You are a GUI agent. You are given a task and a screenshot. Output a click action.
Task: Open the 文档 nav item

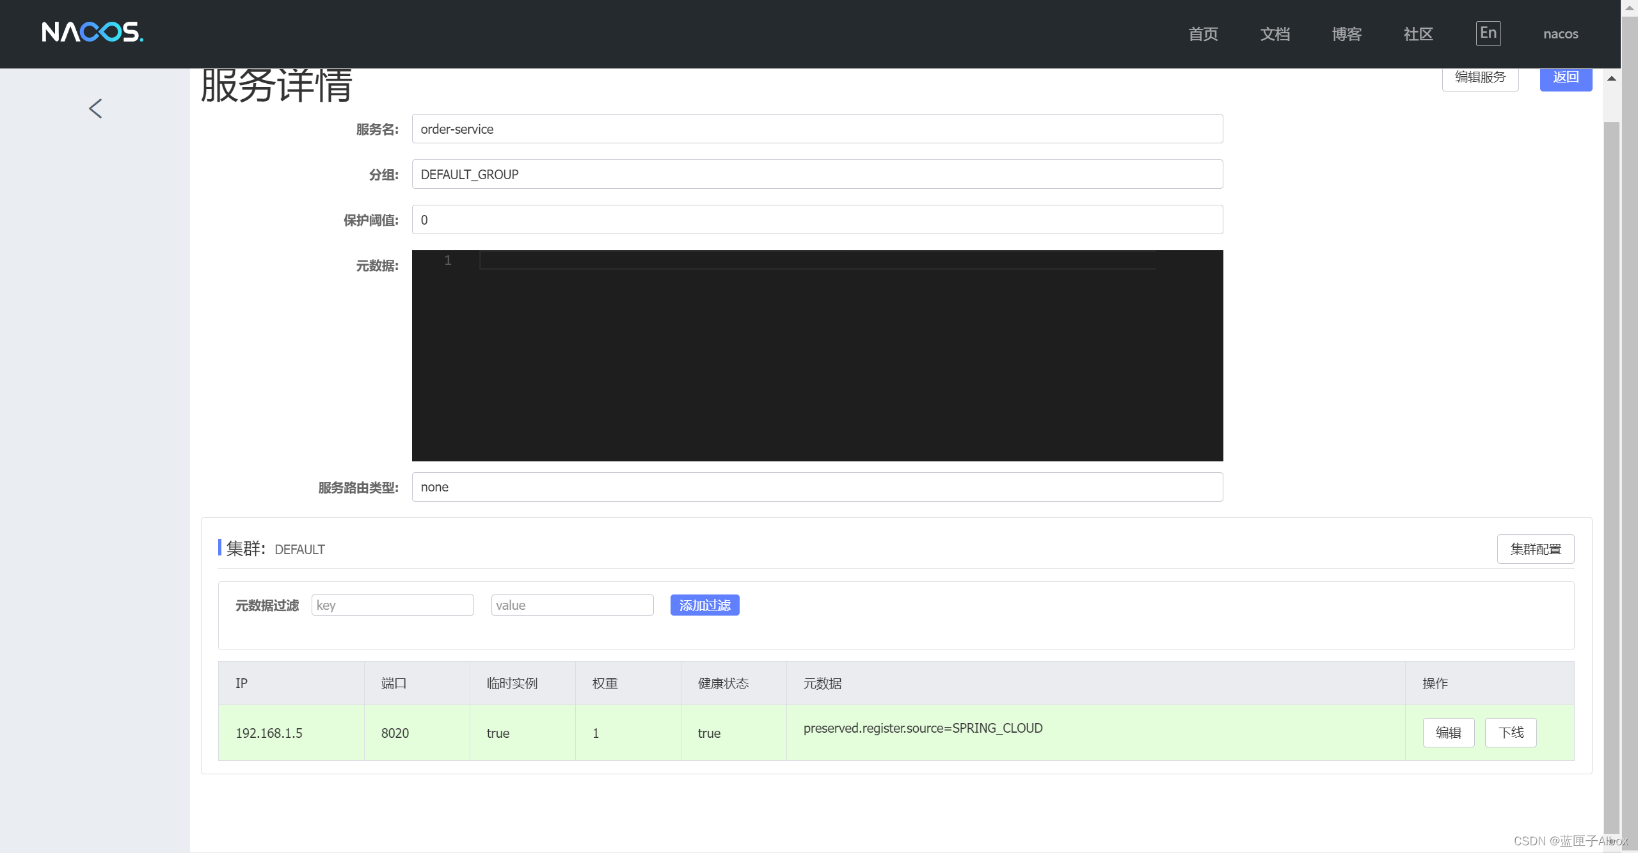1275,34
